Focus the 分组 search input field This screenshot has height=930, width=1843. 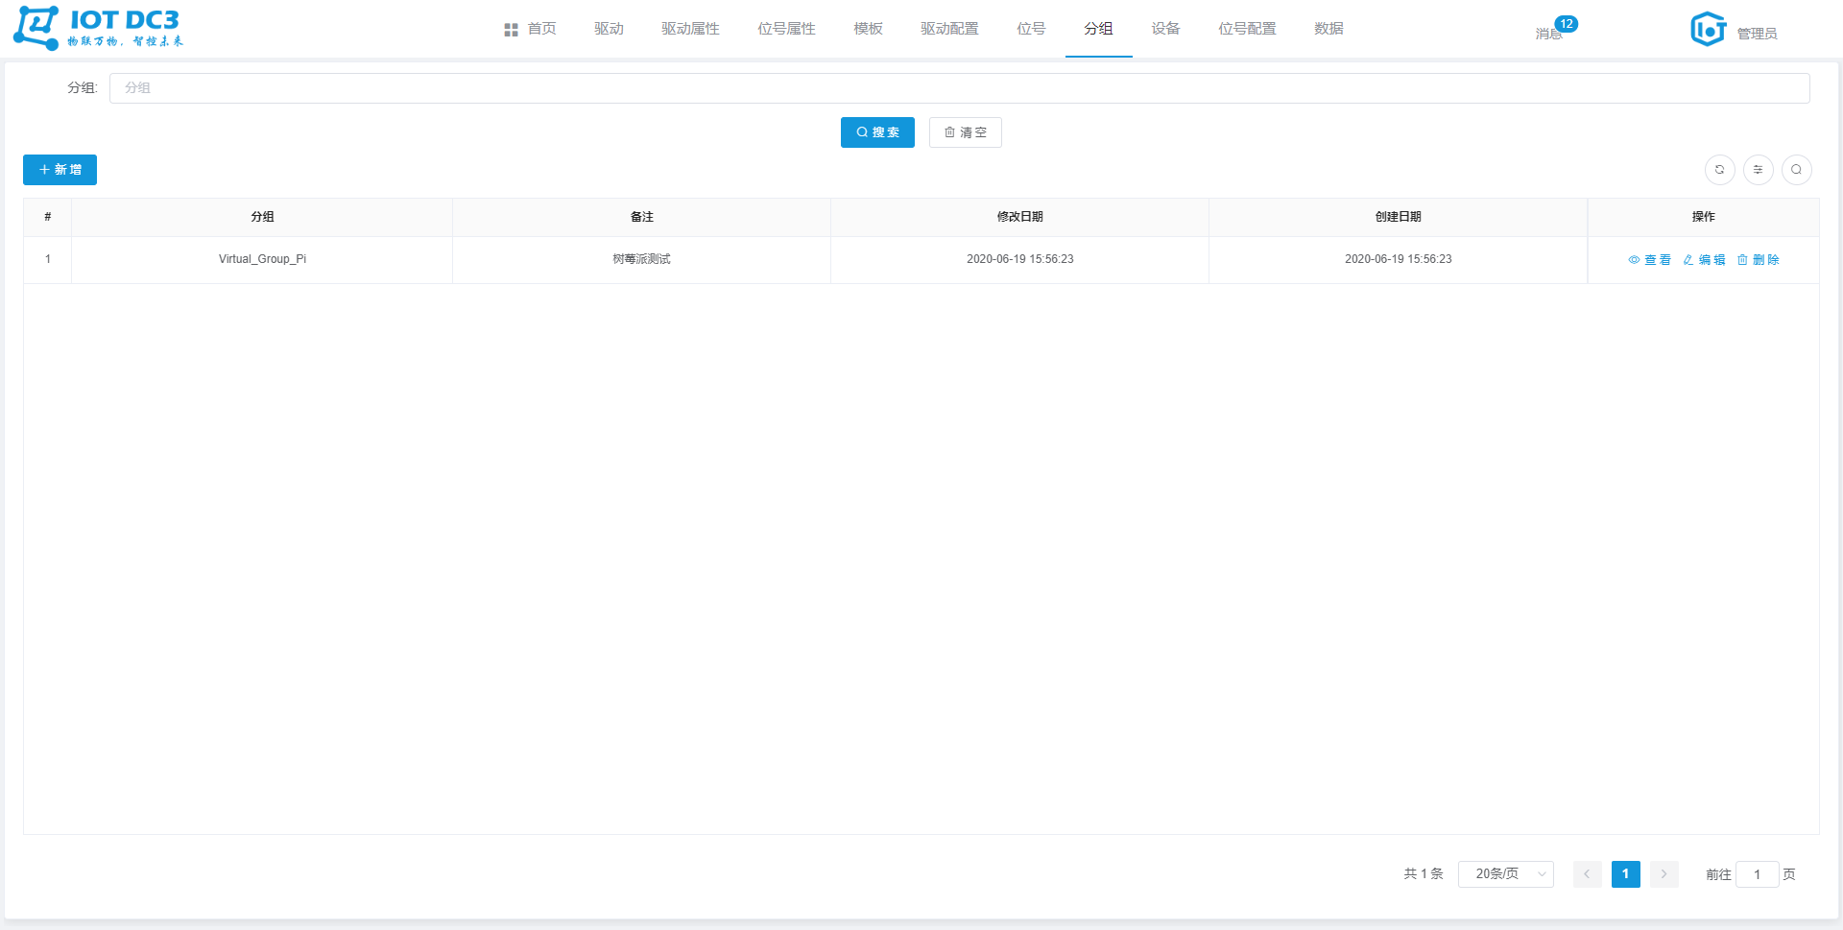(960, 88)
